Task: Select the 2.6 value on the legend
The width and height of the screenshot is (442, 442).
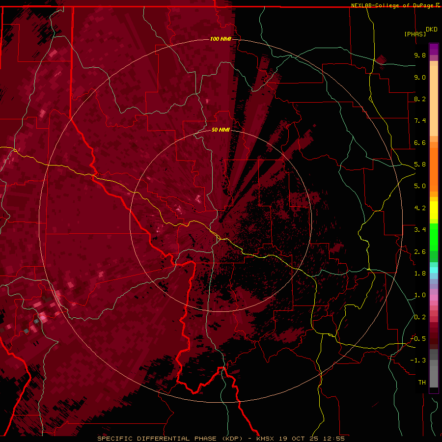Action: (x=420, y=252)
